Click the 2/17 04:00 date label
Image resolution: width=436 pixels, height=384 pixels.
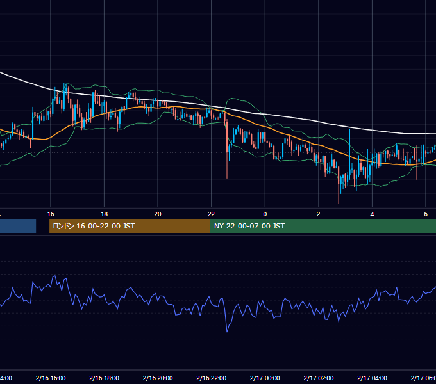coord(372,378)
